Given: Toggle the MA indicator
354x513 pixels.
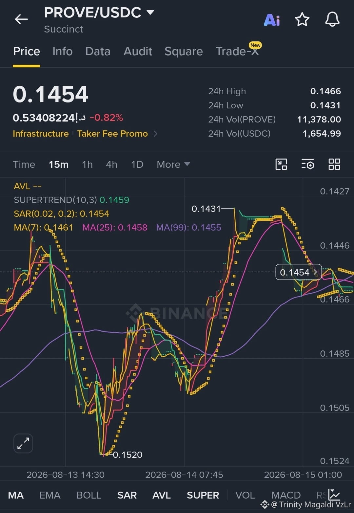Looking at the screenshot, I should [16, 495].
